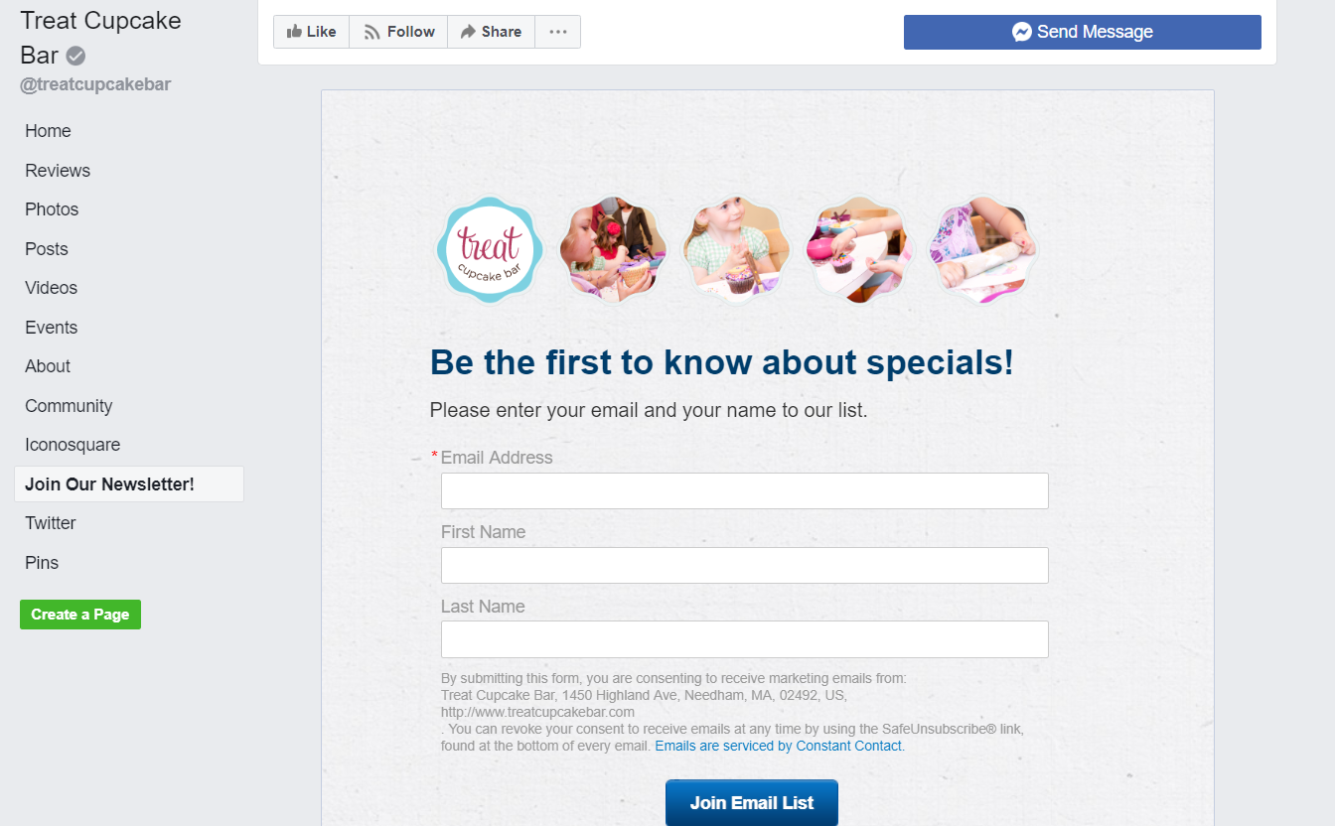The height and width of the screenshot is (826, 1335).
Task: Submit with Join Email List button
Action: [x=752, y=802]
